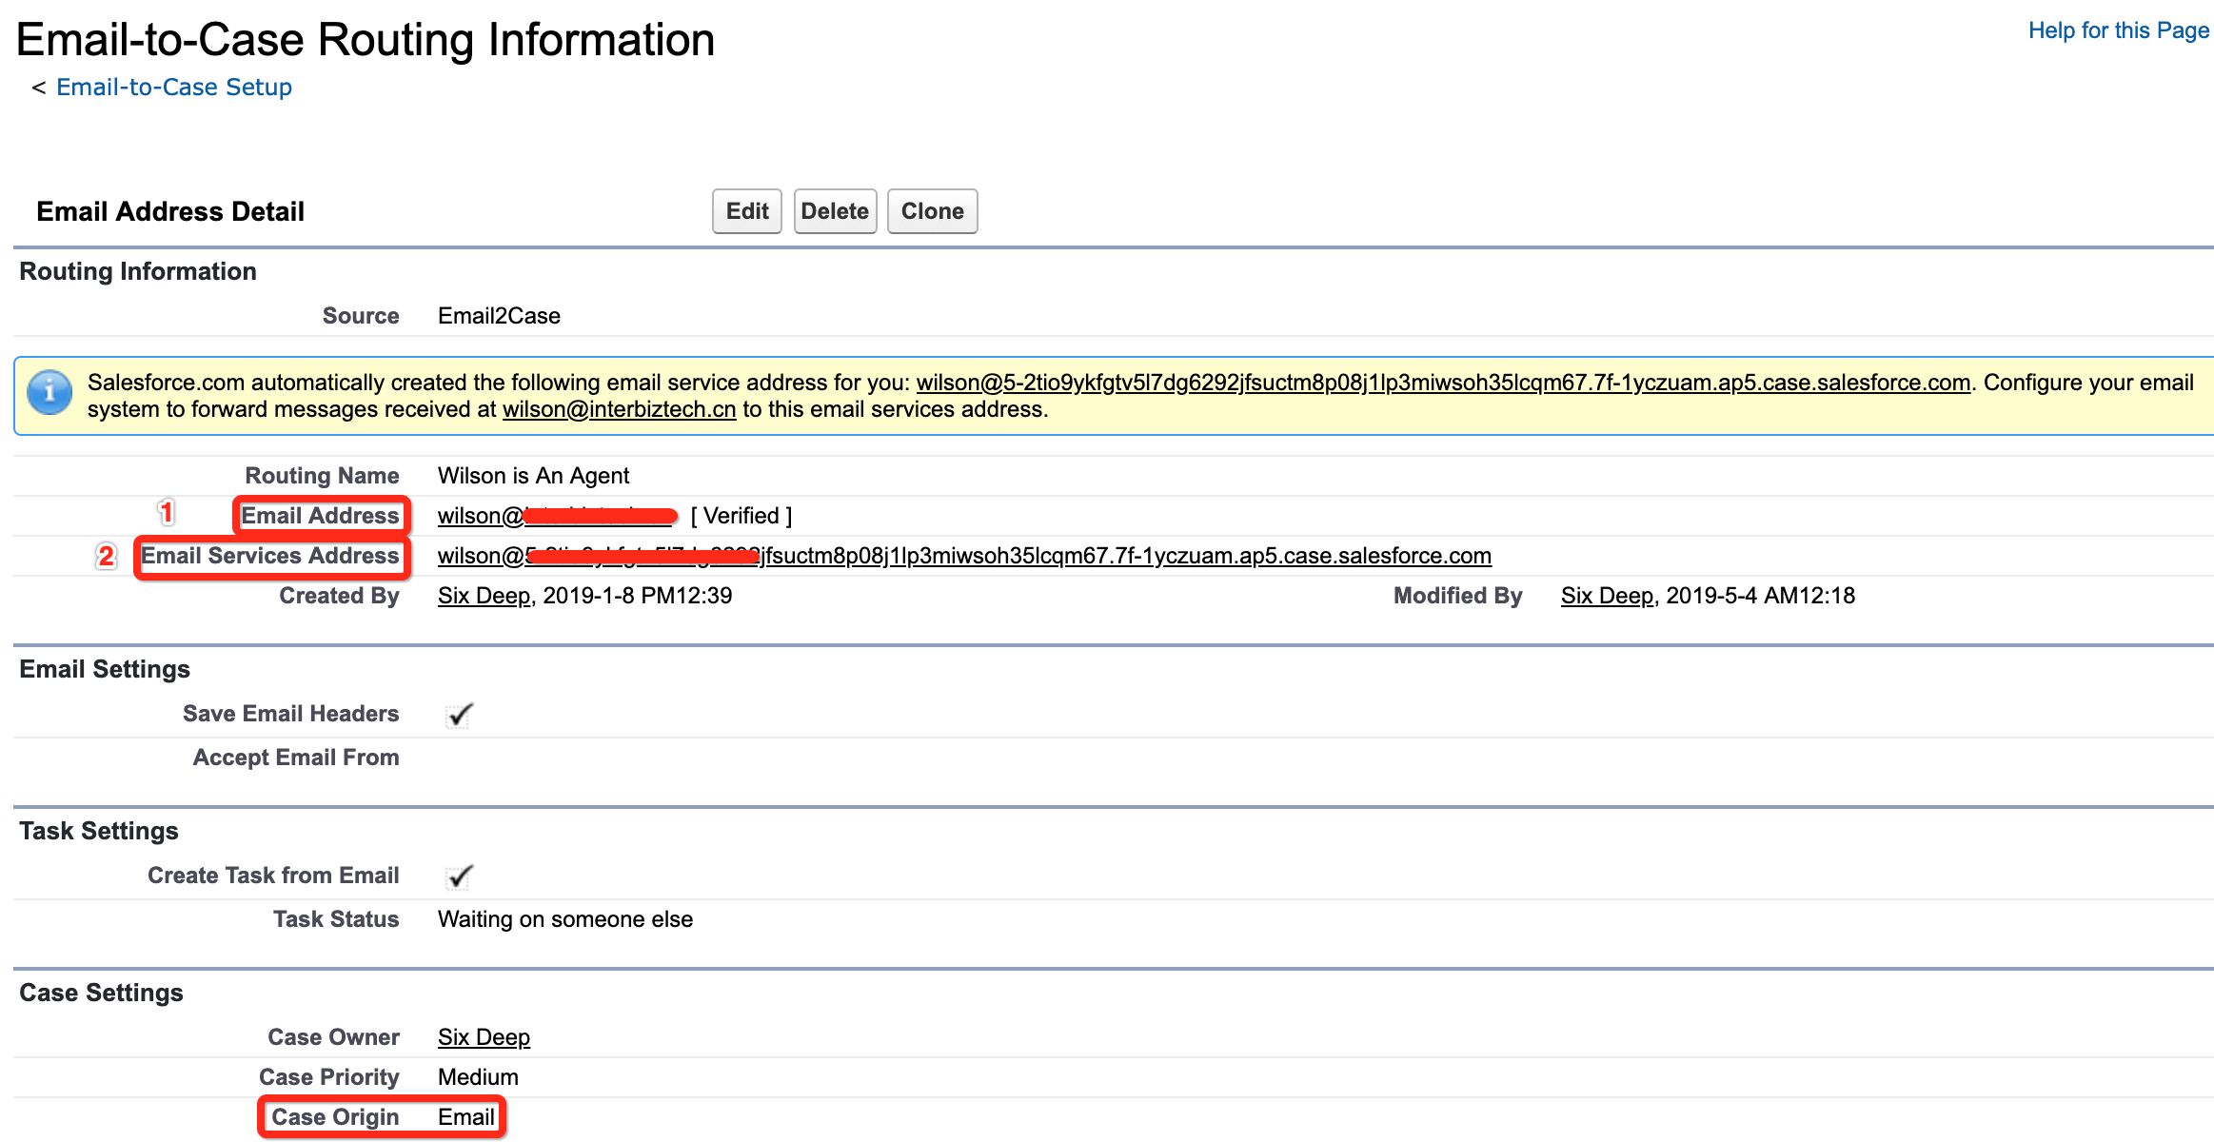
Task: Click Task Status "Waiting on someone else" value
Action: [564, 918]
